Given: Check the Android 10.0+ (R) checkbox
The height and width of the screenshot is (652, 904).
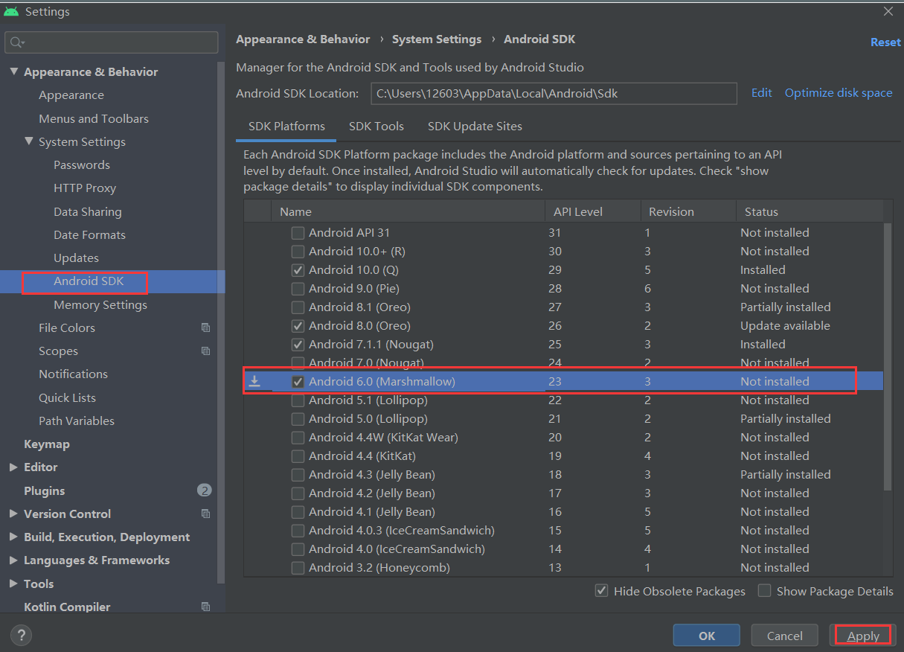Looking at the screenshot, I should click(x=298, y=251).
